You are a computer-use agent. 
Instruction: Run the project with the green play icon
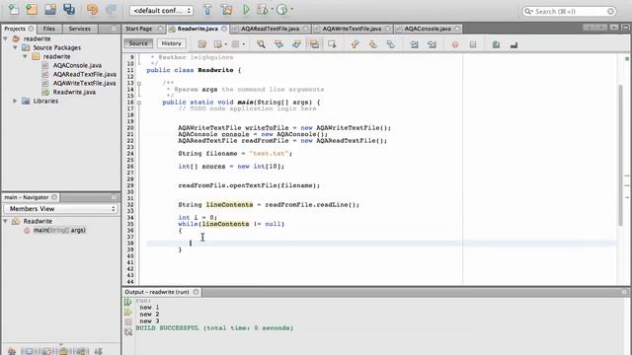pos(246,10)
